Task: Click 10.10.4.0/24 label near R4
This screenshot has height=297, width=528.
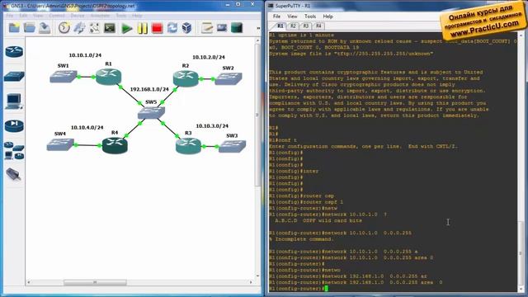Action: tap(87, 128)
